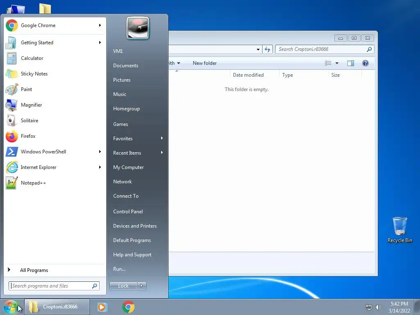Open network status tray icon
The height and width of the screenshot is (315, 420).
click(369, 307)
